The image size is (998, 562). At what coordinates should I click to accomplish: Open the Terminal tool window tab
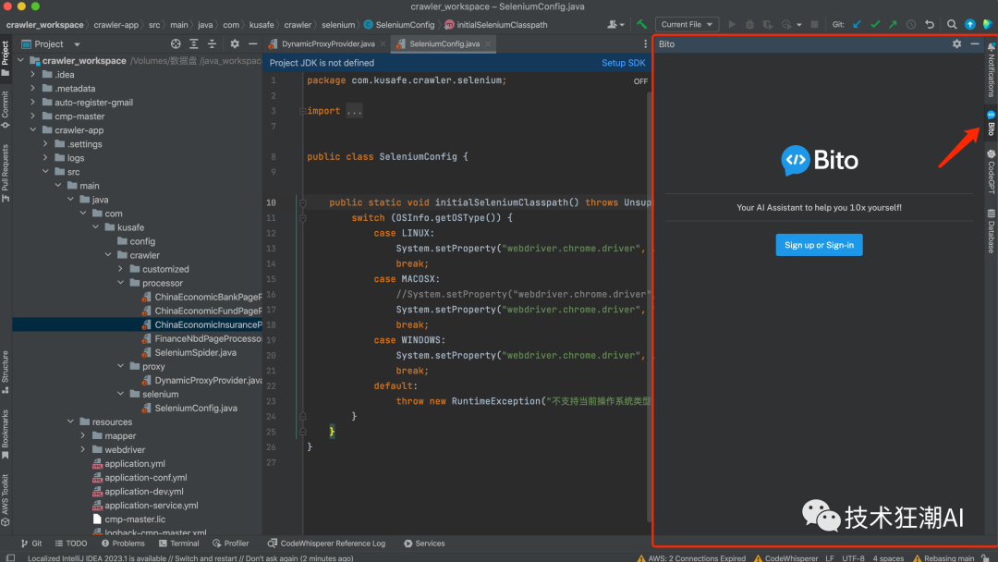(179, 544)
